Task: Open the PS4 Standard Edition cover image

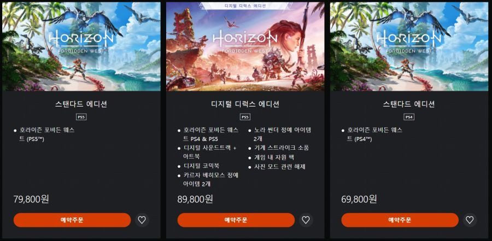Action: point(409,46)
